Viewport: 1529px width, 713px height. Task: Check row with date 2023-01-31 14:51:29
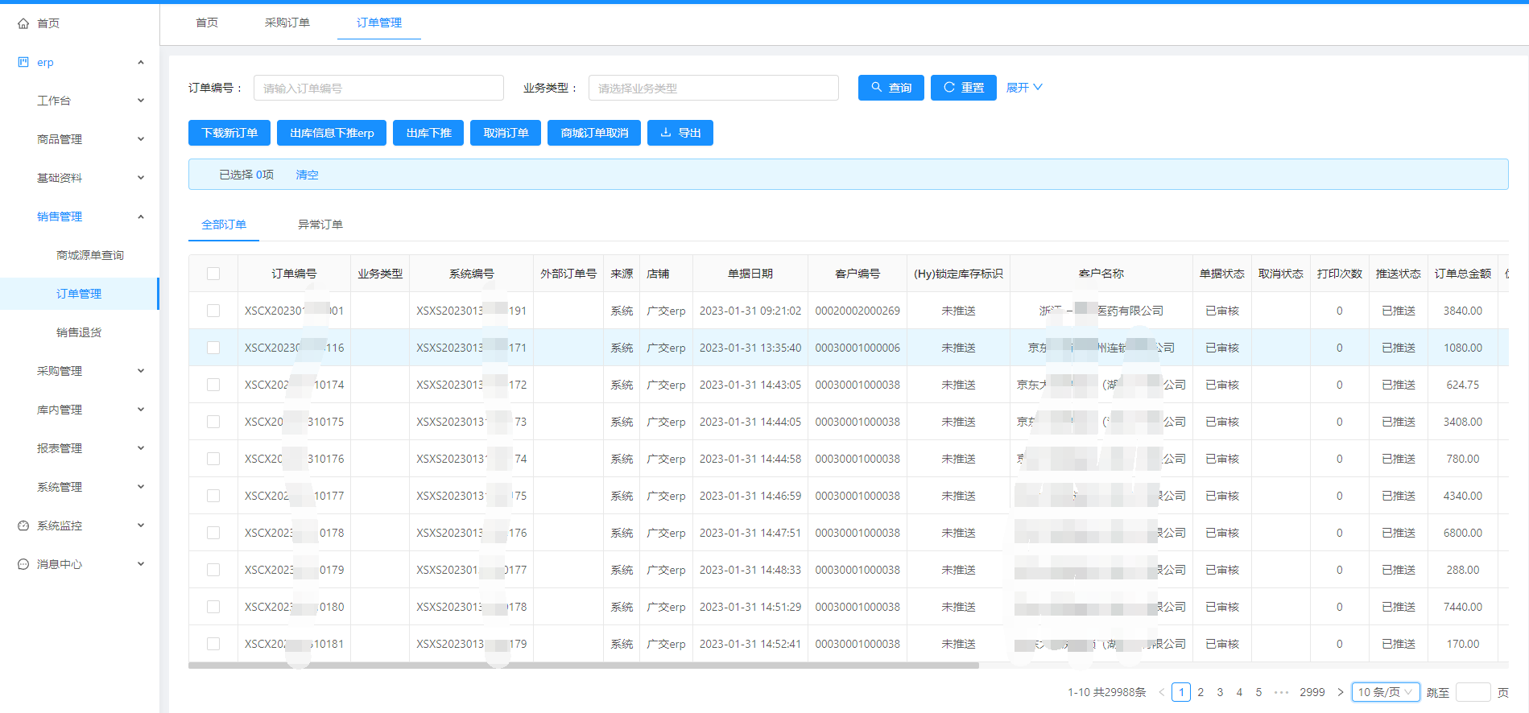213,607
